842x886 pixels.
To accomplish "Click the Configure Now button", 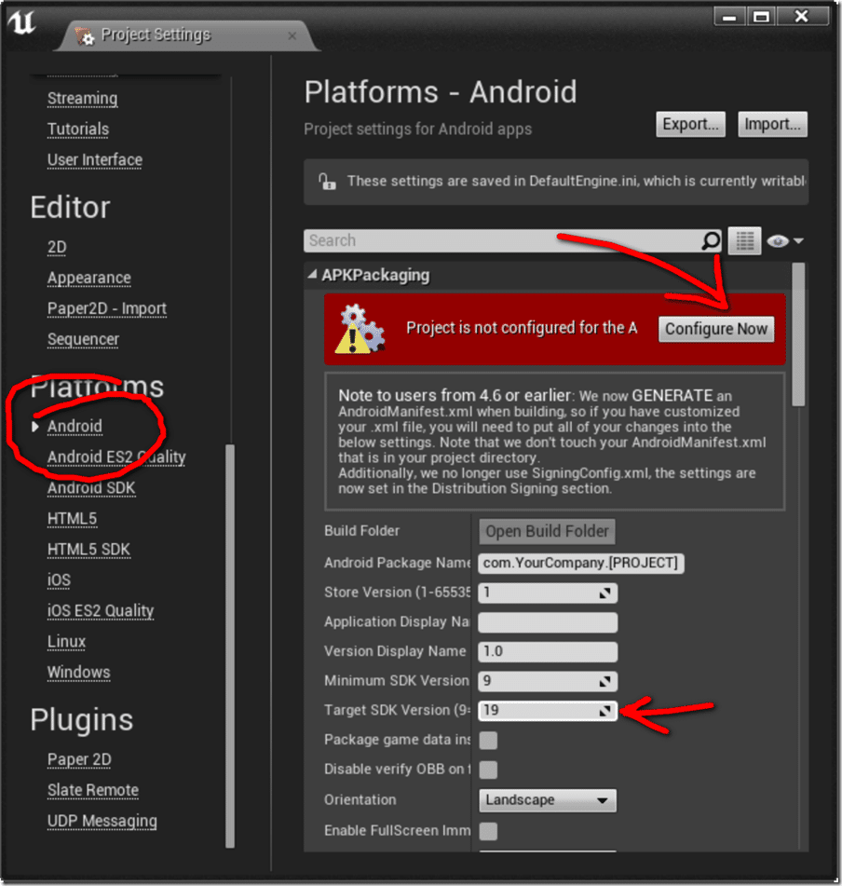I will click(716, 329).
